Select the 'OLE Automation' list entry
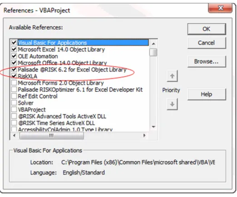This screenshot has width=237, height=197. [x=38, y=56]
